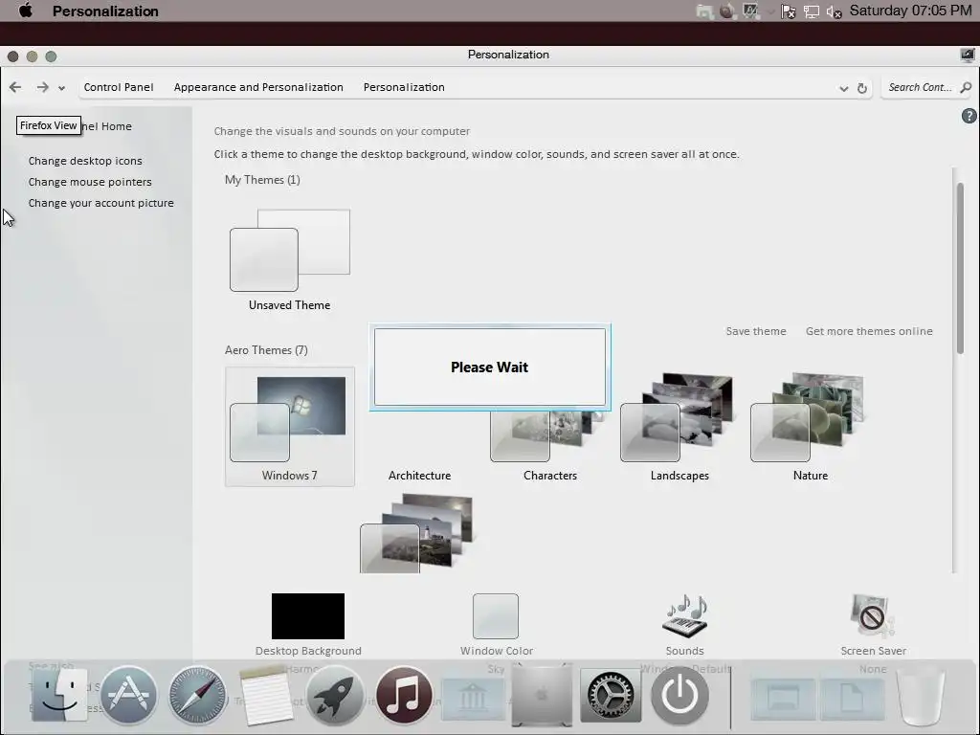Open the Notes notepad dock icon

(x=266, y=695)
